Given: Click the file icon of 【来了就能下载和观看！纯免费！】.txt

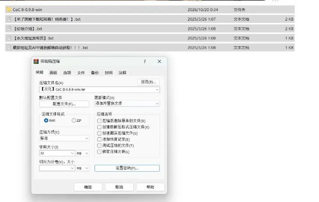Looking at the screenshot, I should [9, 19].
